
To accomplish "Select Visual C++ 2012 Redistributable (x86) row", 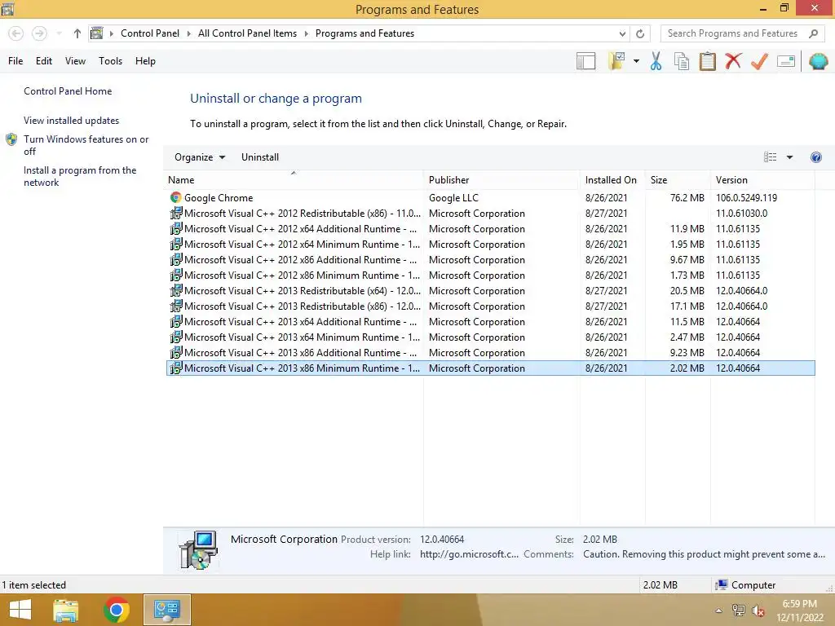I will click(x=490, y=214).
